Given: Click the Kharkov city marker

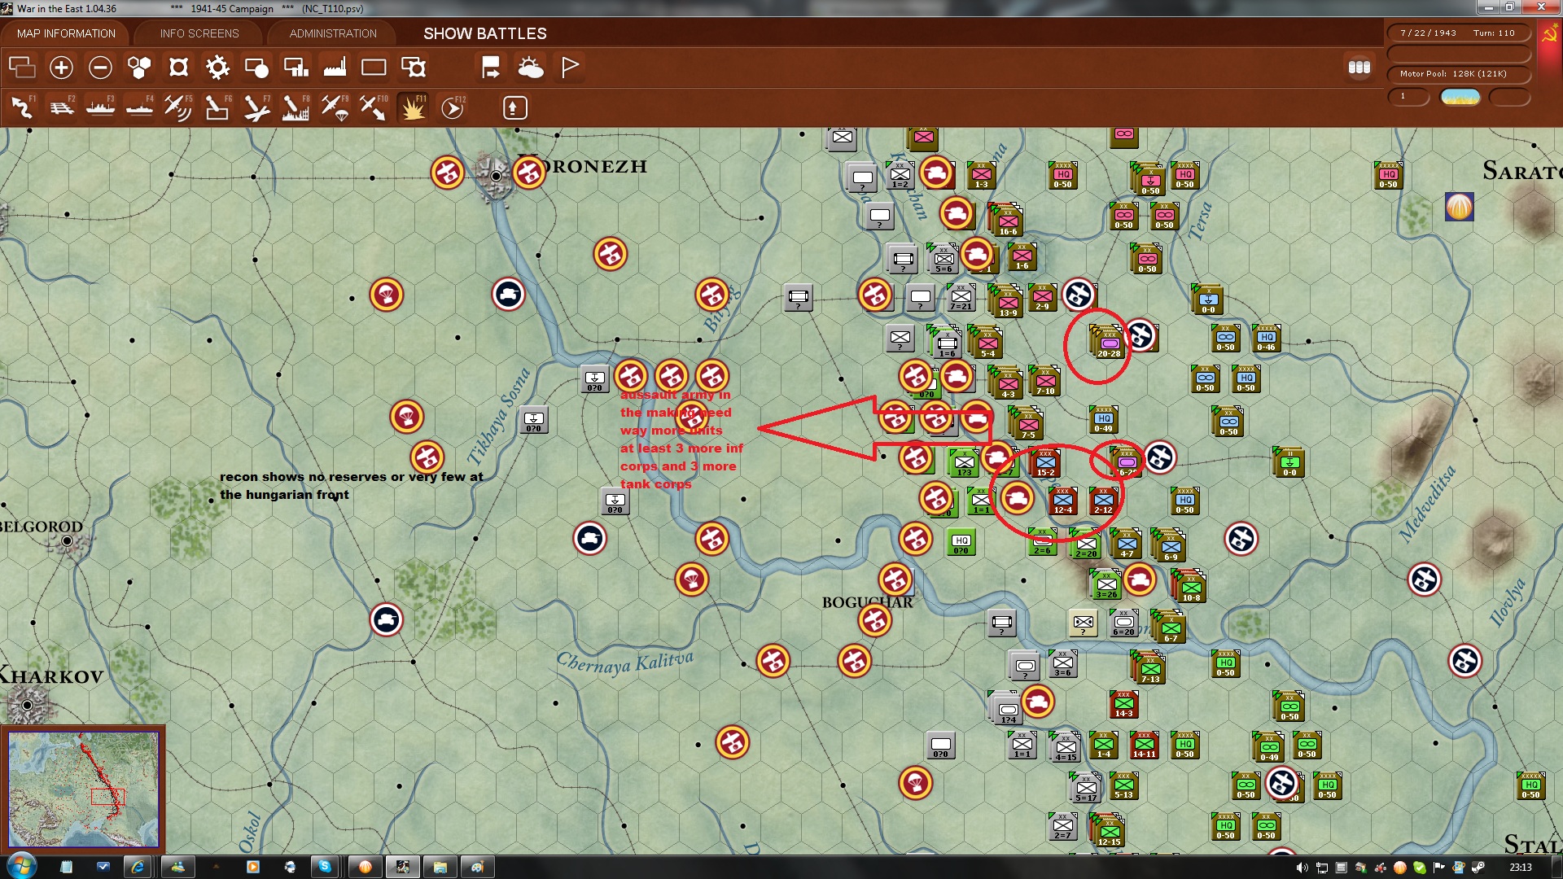Looking at the screenshot, I should pyautogui.click(x=28, y=705).
